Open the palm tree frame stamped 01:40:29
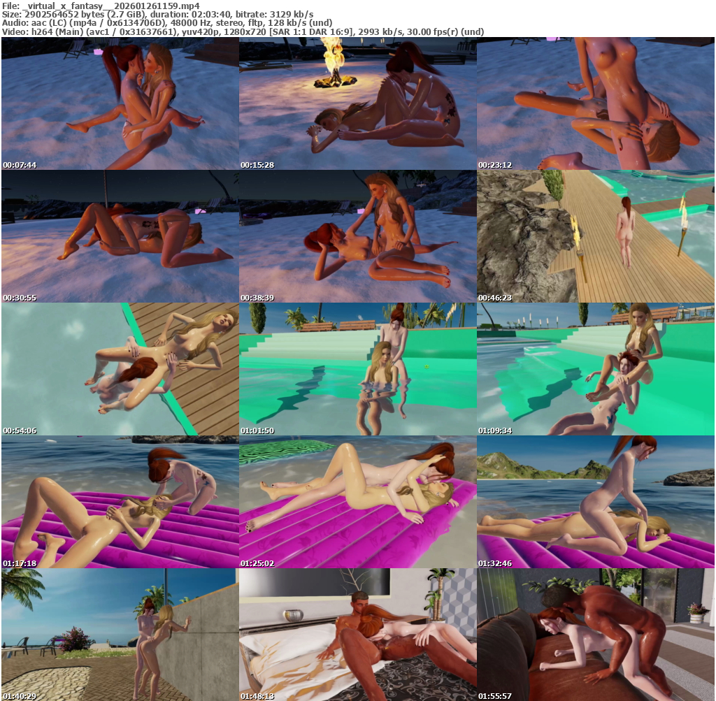This screenshot has height=701, width=716. point(120,635)
